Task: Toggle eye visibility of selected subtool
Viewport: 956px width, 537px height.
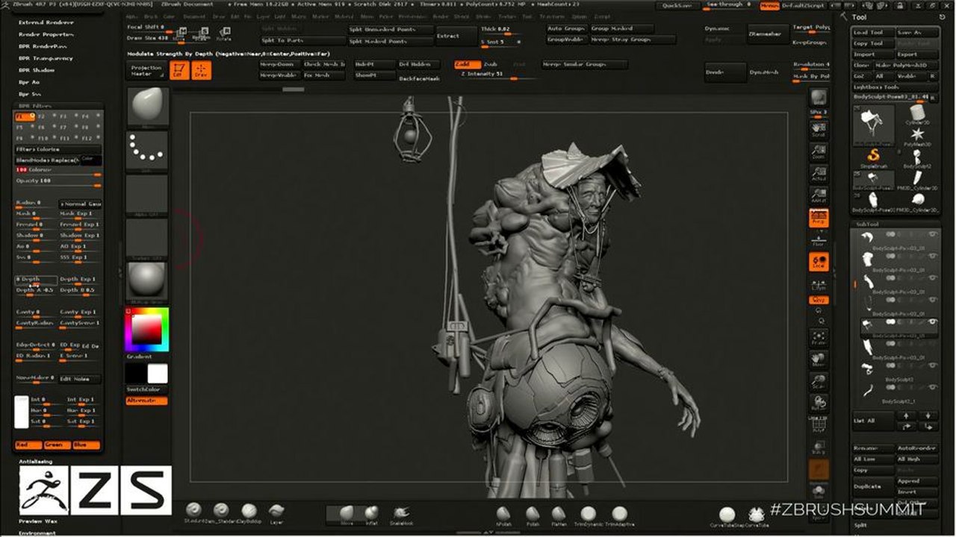Action: tap(932, 321)
